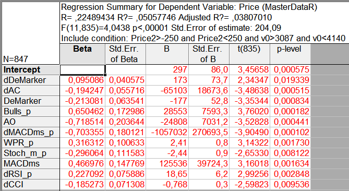Click the dAC row label

click(x=31, y=91)
